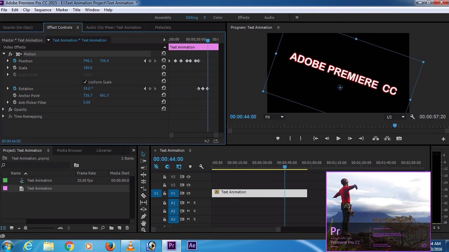Toggle Snap in the timeline

coord(167,167)
